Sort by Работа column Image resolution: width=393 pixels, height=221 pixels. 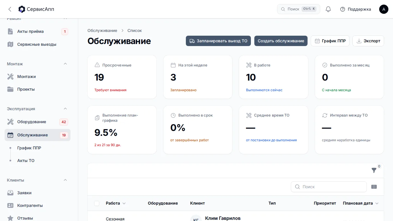pos(116,203)
